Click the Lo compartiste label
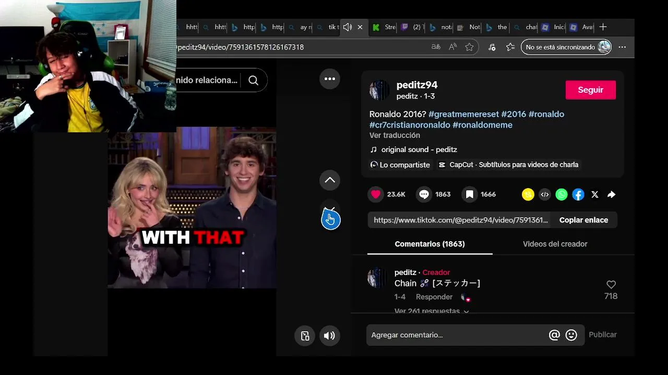The height and width of the screenshot is (375, 668). pyautogui.click(x=400, y=165)
